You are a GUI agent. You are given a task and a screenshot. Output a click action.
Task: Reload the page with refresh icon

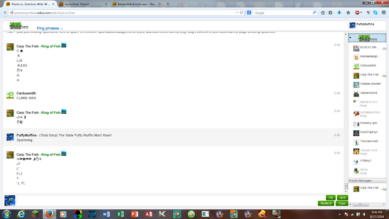241,13
